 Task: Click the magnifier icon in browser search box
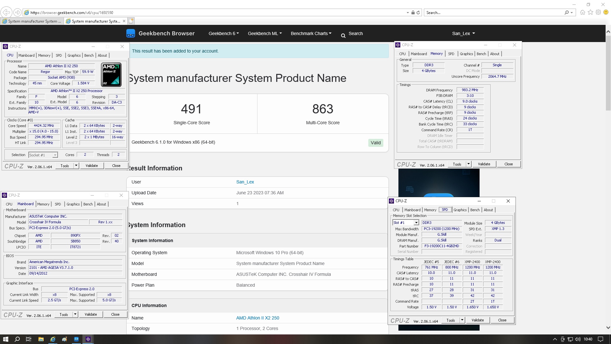click(x=566, y=13)
